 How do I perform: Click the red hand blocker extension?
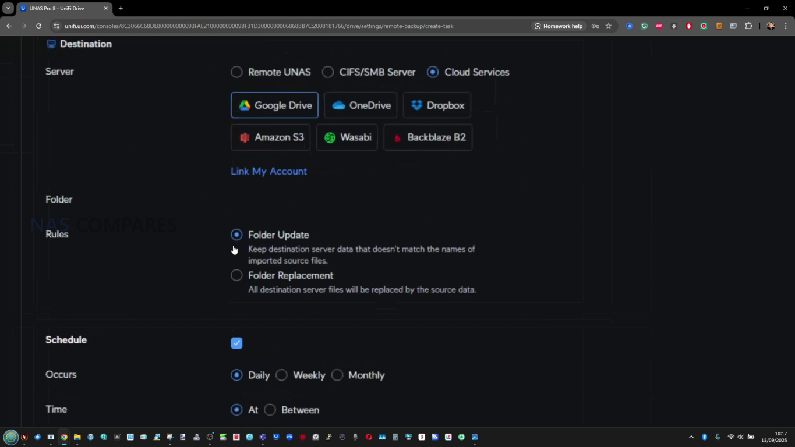689,26
